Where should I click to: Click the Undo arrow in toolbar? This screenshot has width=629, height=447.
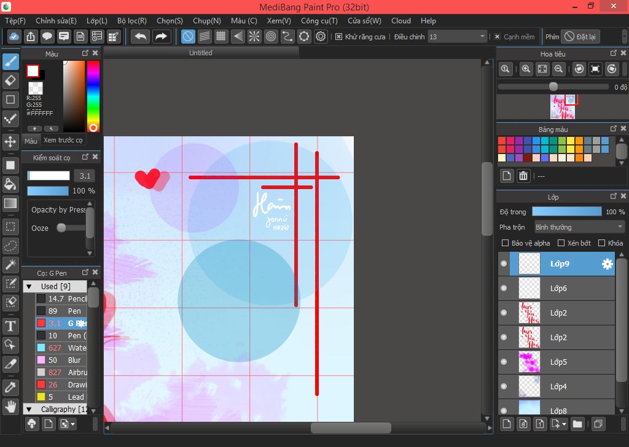[x=141, y=37]
